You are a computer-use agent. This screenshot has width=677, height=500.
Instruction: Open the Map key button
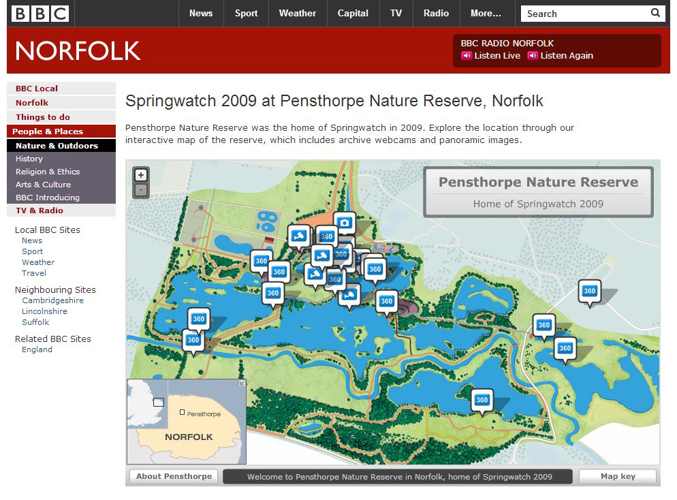click(x=618, y=476)
